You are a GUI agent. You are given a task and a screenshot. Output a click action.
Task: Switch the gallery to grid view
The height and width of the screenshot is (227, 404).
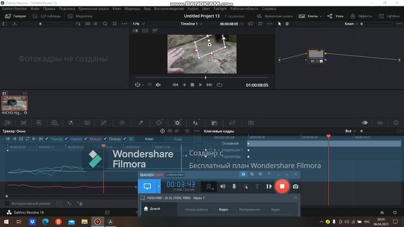pyautogui.click(x=88, y=24)
